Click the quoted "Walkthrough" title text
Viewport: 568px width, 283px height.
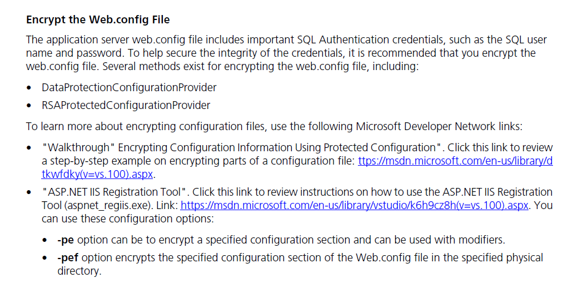[x=76, y=148]
